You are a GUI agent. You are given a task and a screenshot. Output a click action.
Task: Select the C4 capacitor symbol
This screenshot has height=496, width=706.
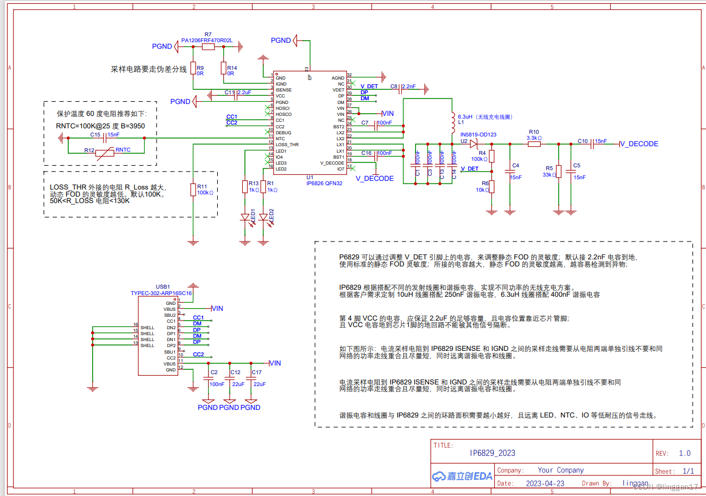click(510, 171)
